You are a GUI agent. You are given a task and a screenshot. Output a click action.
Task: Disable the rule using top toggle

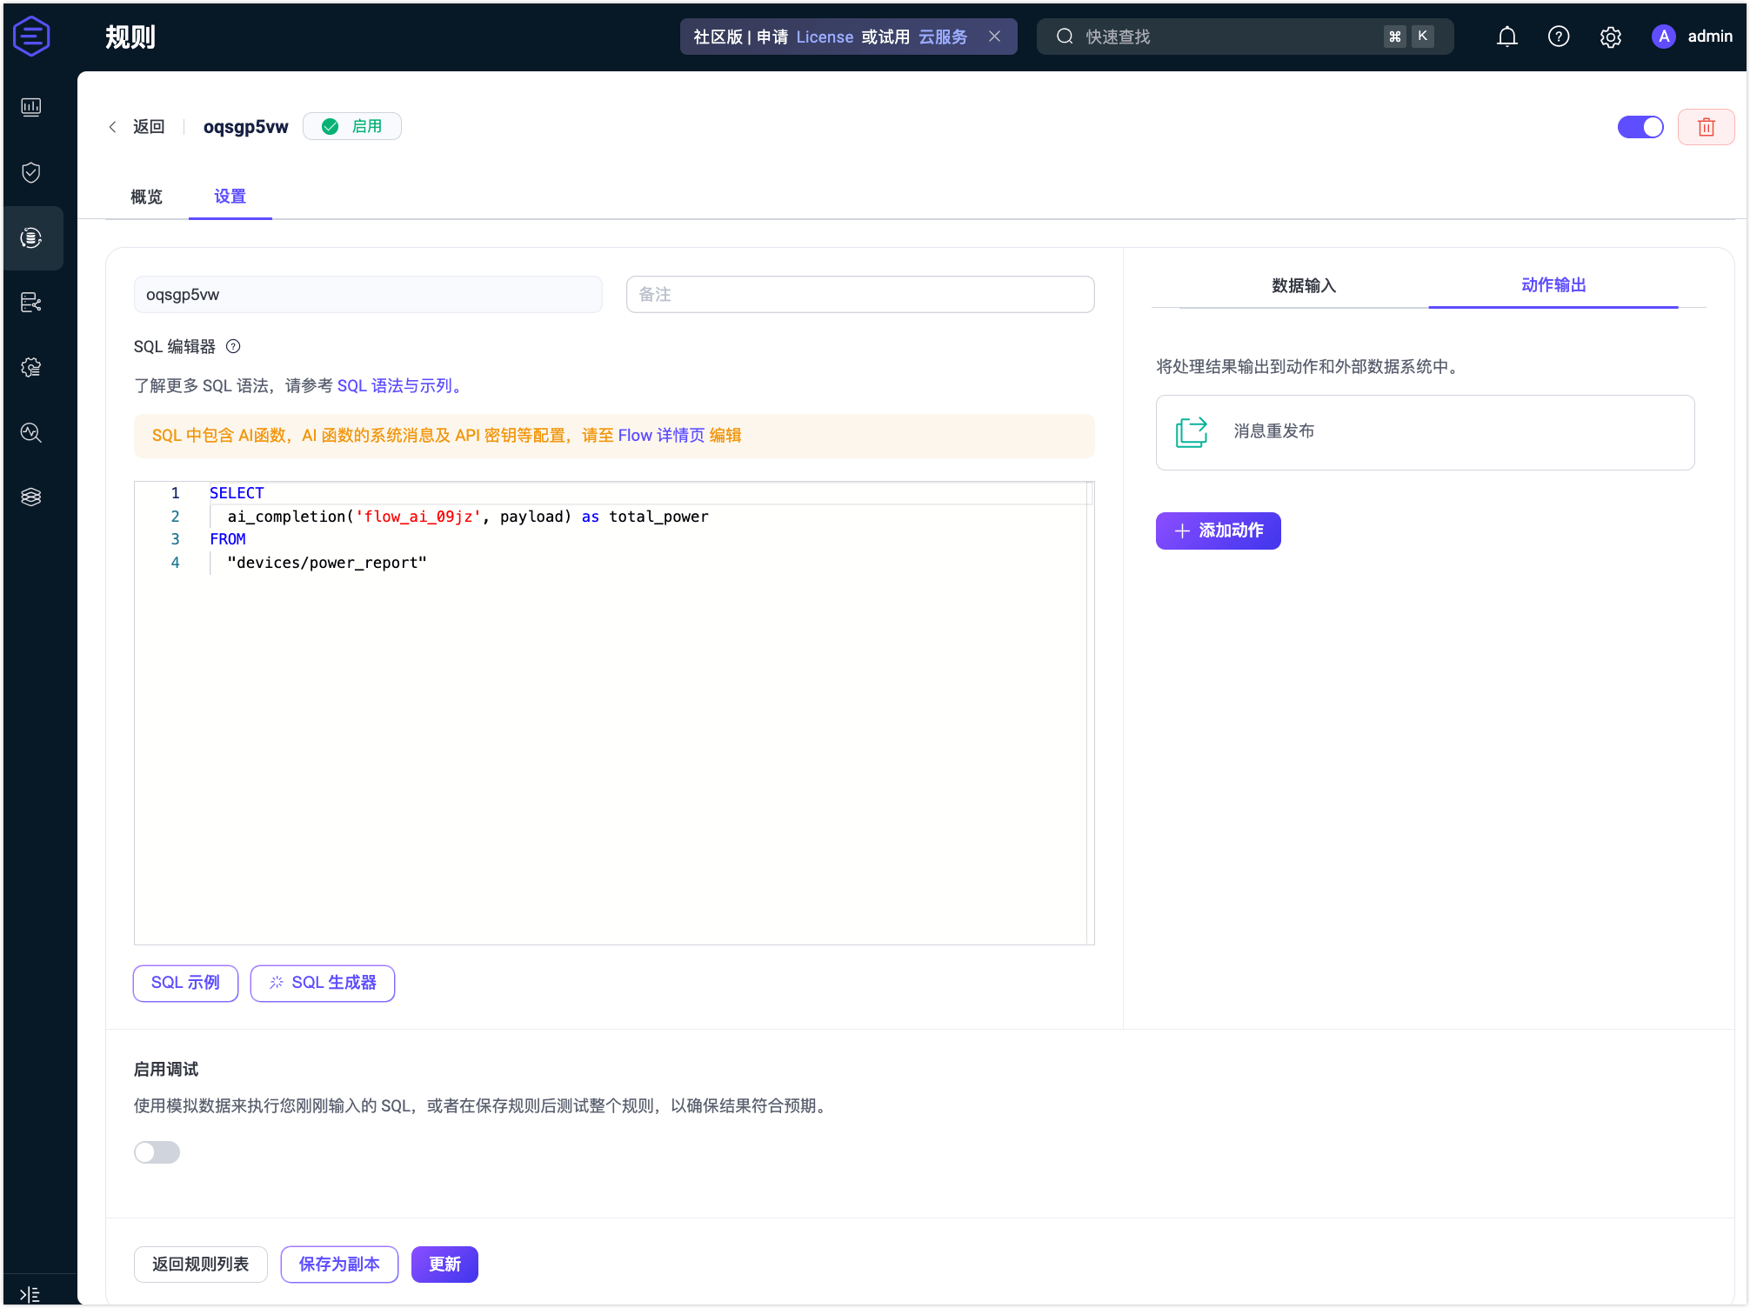coord(1640,127)
